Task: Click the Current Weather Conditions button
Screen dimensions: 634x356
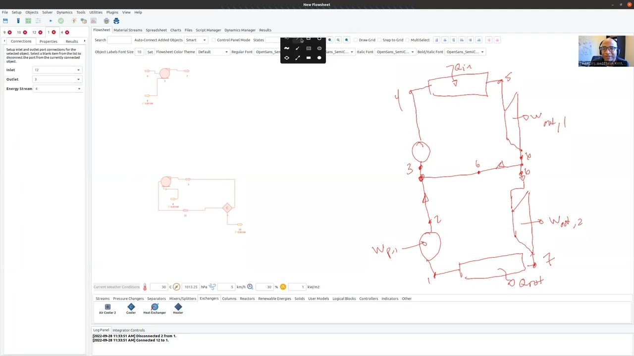Action: pyautogui.click(x=117, y=287)
